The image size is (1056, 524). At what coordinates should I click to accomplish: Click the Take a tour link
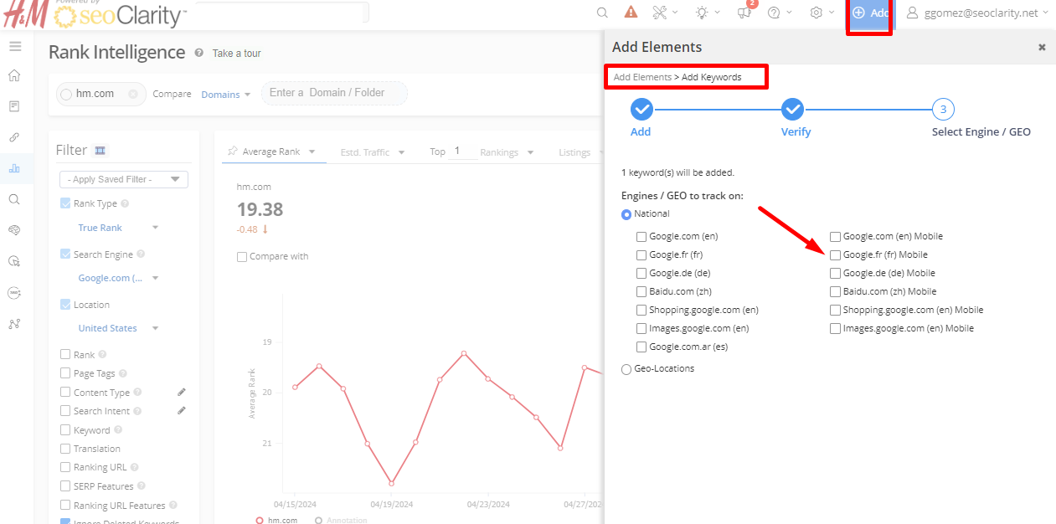236,54
